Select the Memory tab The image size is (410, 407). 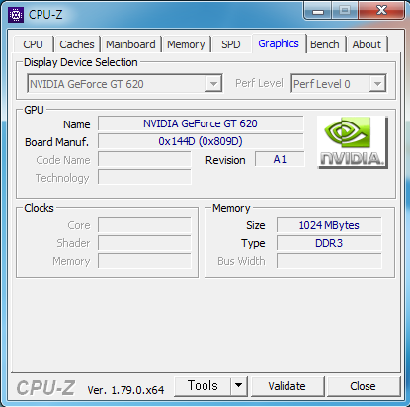(186, 44)
